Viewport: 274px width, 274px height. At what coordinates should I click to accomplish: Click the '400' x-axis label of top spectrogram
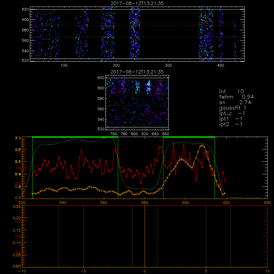tap(221, 65)
